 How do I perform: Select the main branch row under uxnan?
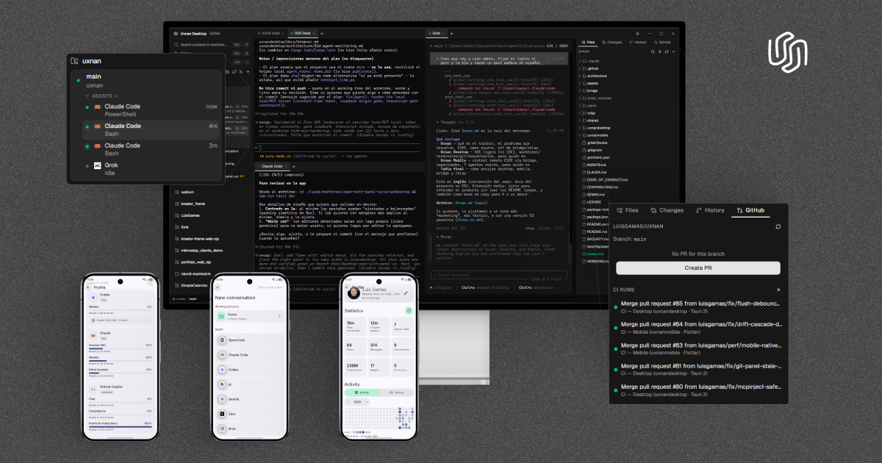tap(151, 80)
